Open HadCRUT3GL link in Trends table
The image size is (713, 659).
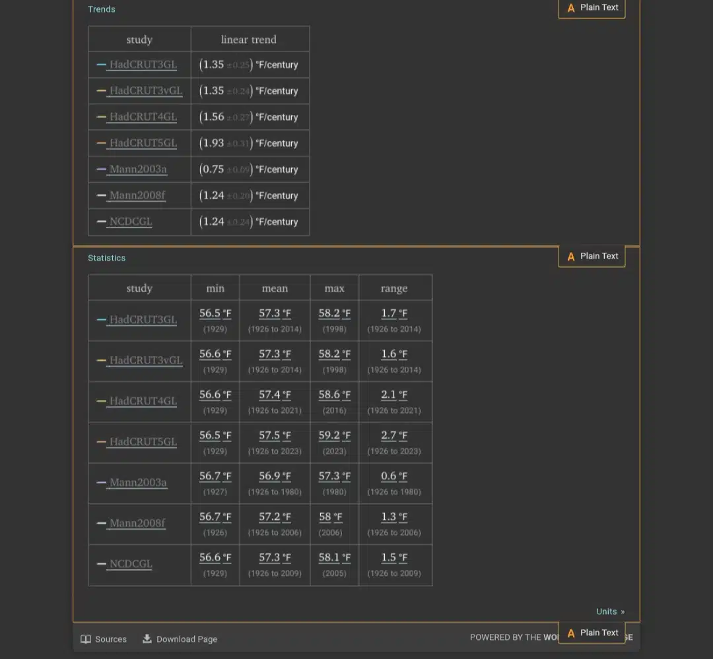click(x=143, y=65)
